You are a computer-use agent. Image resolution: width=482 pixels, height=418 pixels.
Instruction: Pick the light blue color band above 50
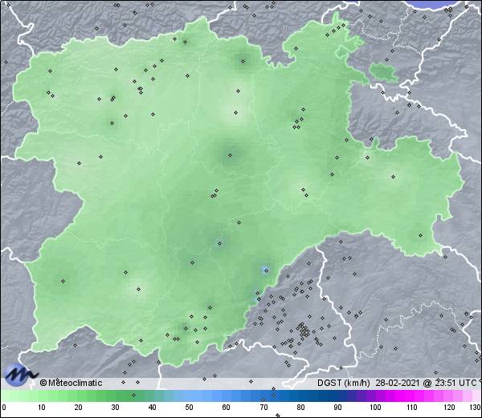point(190,396)
